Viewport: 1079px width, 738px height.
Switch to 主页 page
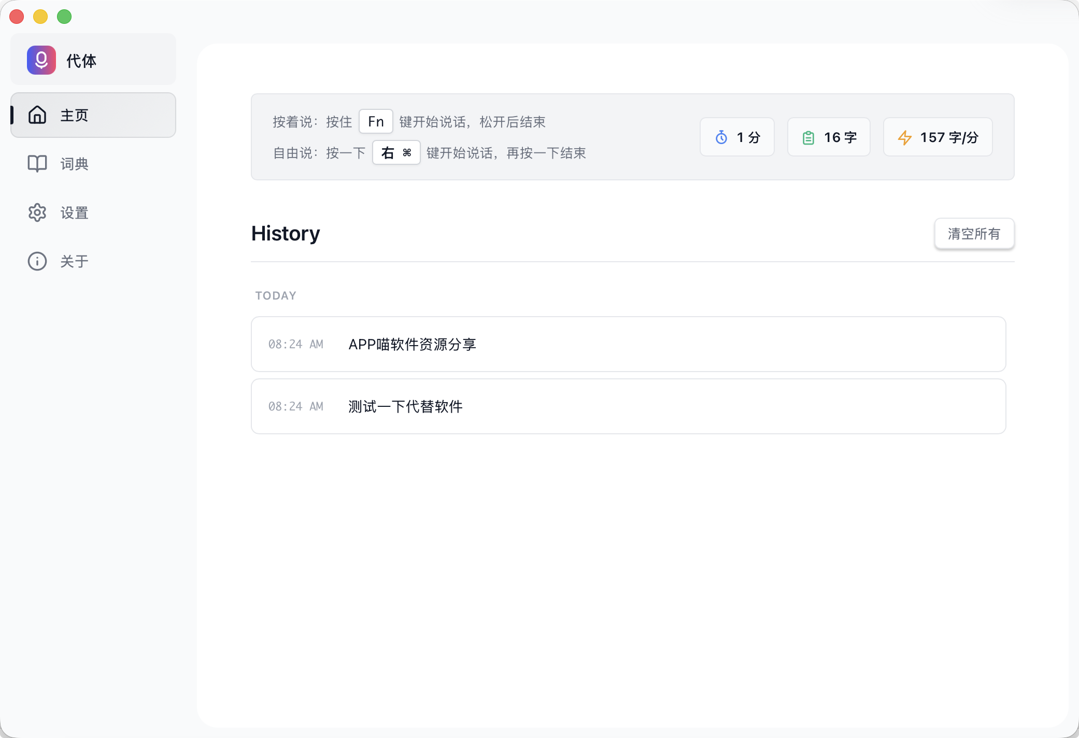(74, 115)
